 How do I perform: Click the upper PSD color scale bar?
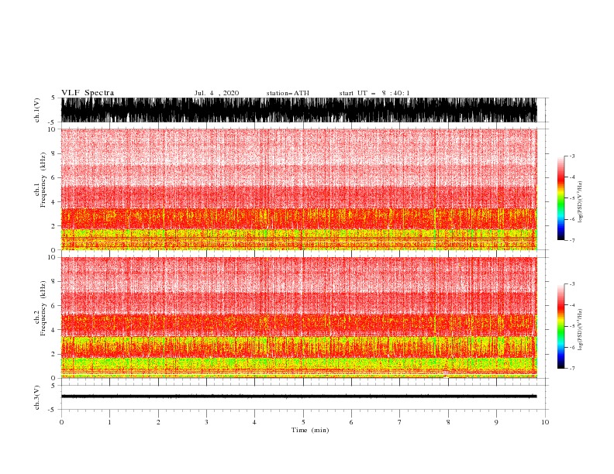tap(561, 198)
